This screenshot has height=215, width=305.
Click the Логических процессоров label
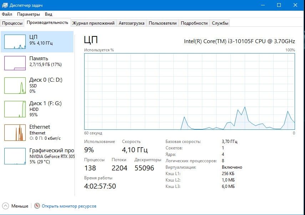191,161
